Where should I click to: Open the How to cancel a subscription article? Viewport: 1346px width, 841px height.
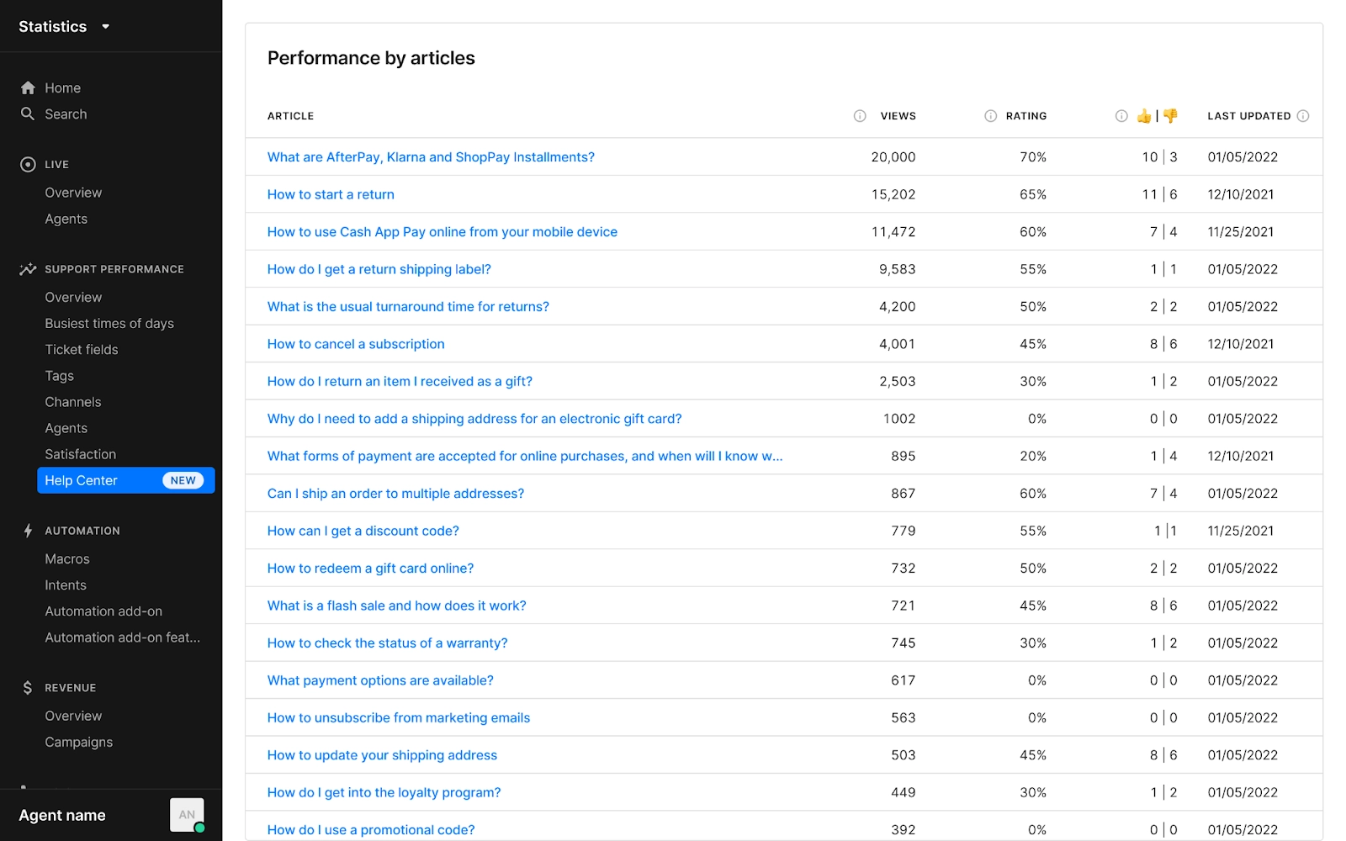[x=355, y=344]
